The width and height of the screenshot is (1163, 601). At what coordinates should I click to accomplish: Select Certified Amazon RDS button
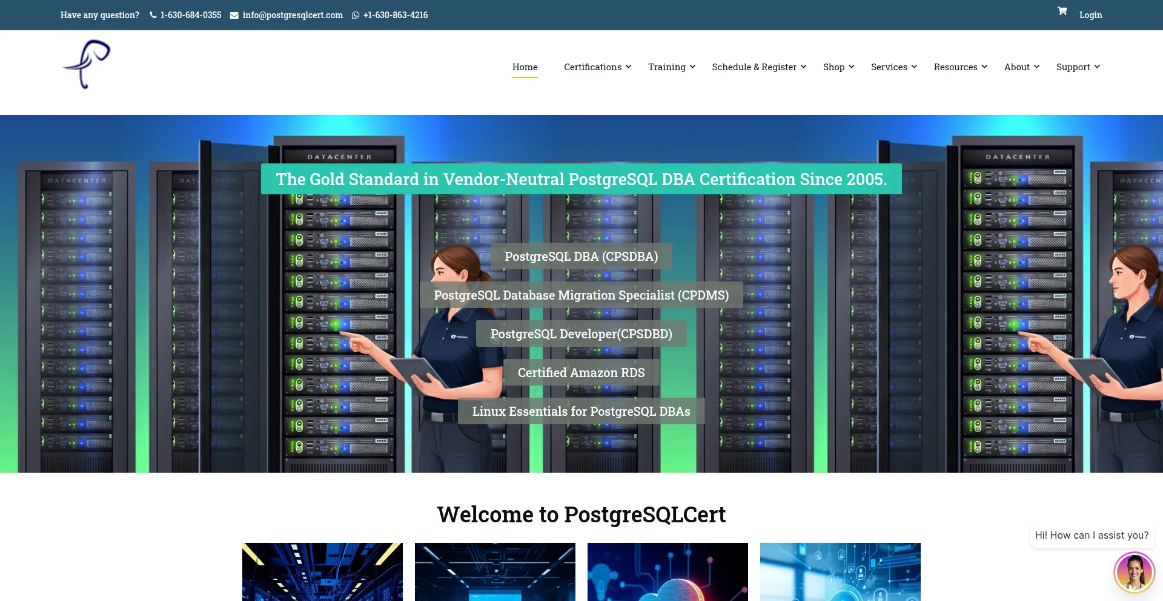pos(581,373)
